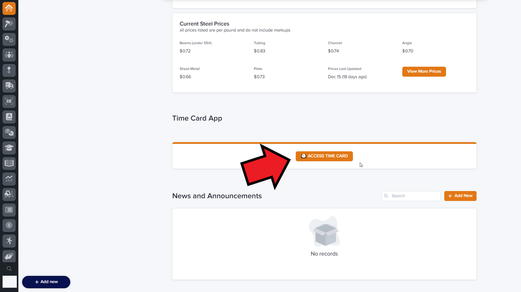Click the delivery truck sidebar icon

[9, 86]
